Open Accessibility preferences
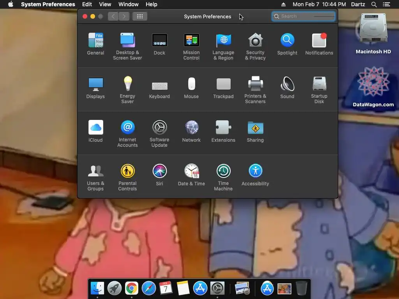The height and width of the screenshot is (299, 399). (255, 175)
